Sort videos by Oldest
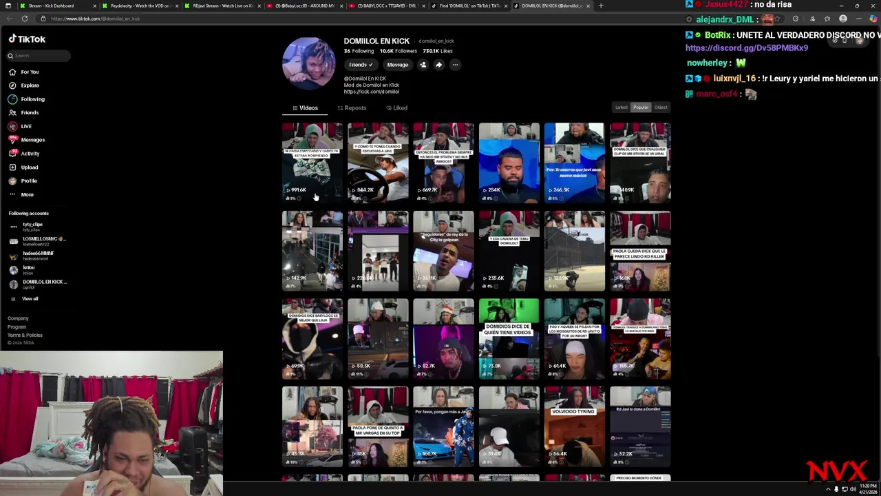The image size is (881, 496). pyautogui.click(x=661, y=107)
